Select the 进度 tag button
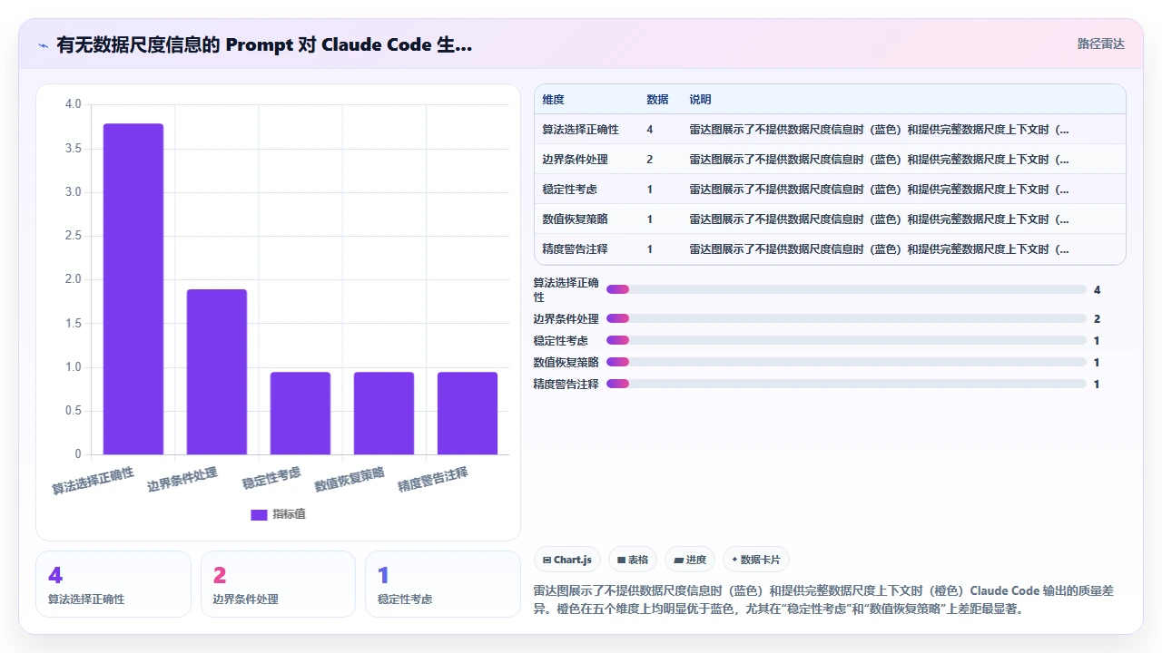Screen dimensions: 1162x653 click(x=689, y=560)
